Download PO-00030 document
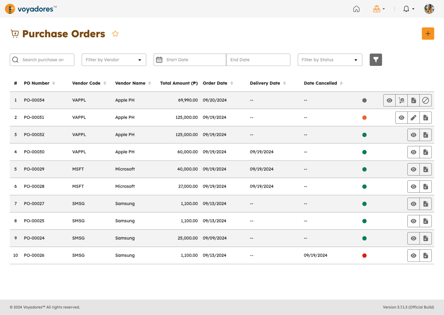Image resolution: width=444 pixels, height=315 pixels. coord(425,152)
